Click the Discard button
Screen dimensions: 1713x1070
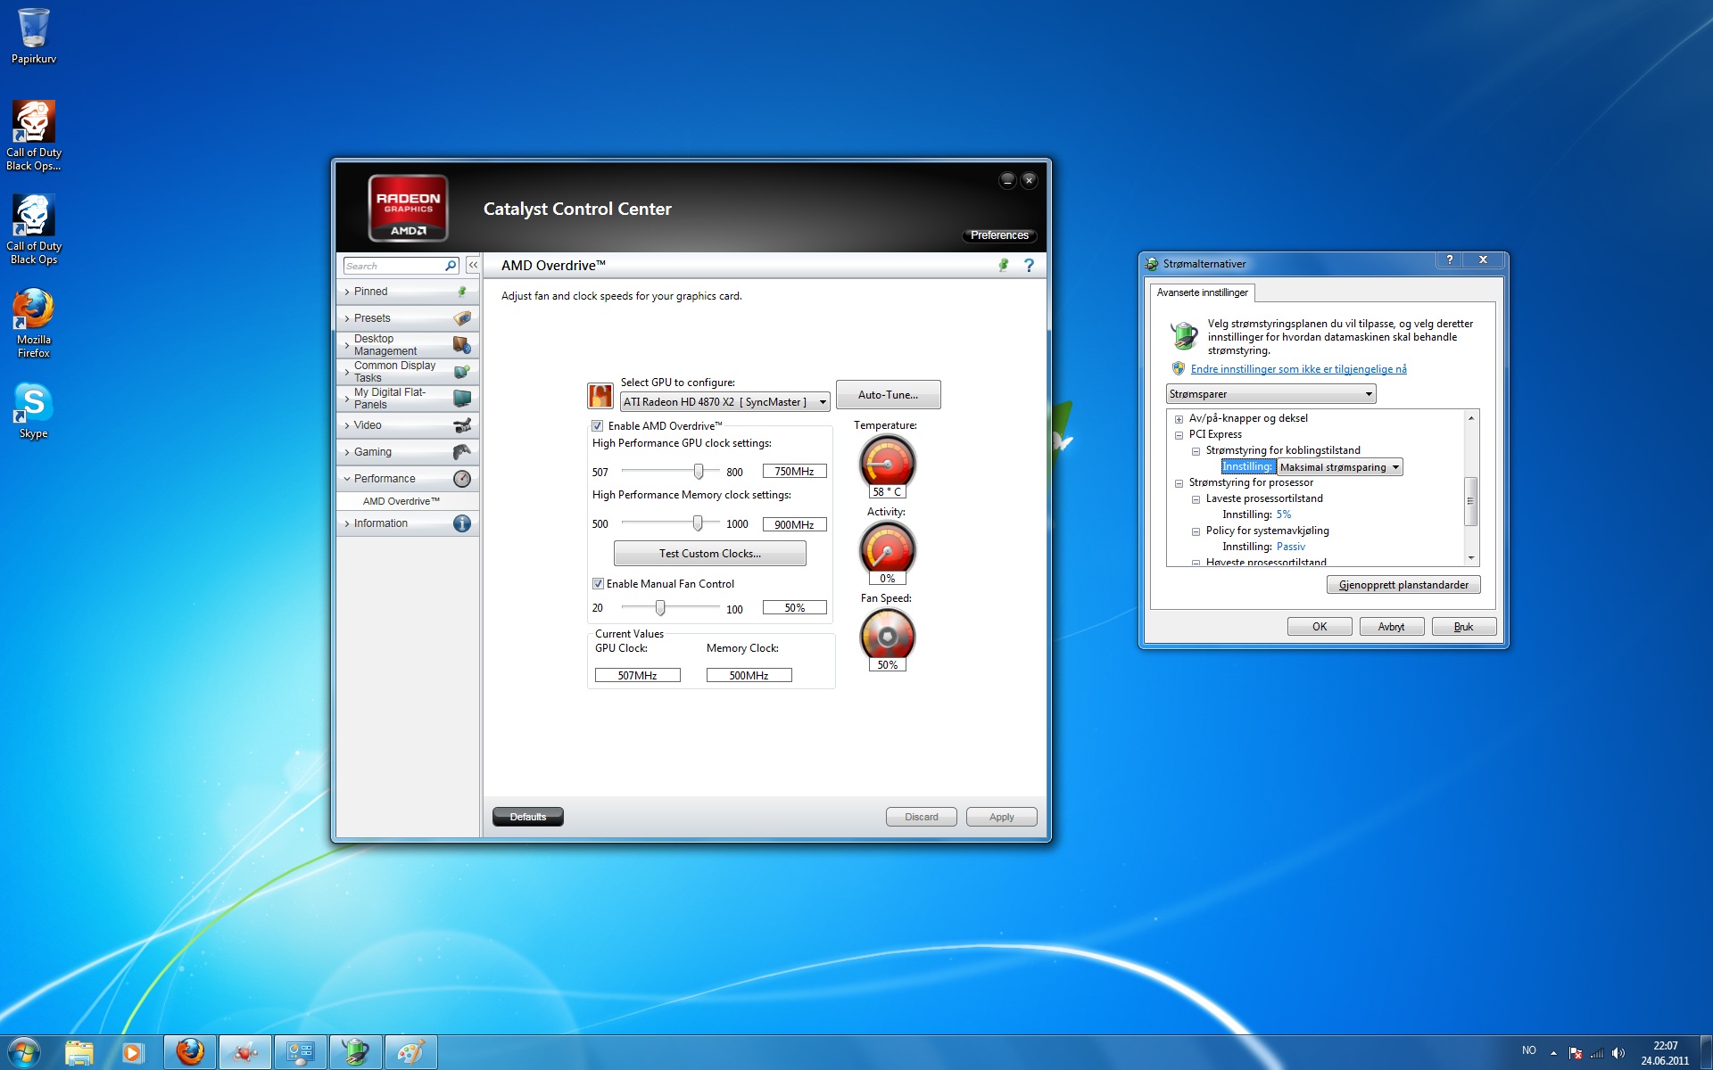921,817
